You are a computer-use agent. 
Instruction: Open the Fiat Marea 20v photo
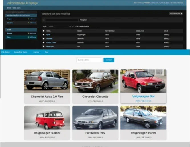click(x=95, y=118)
